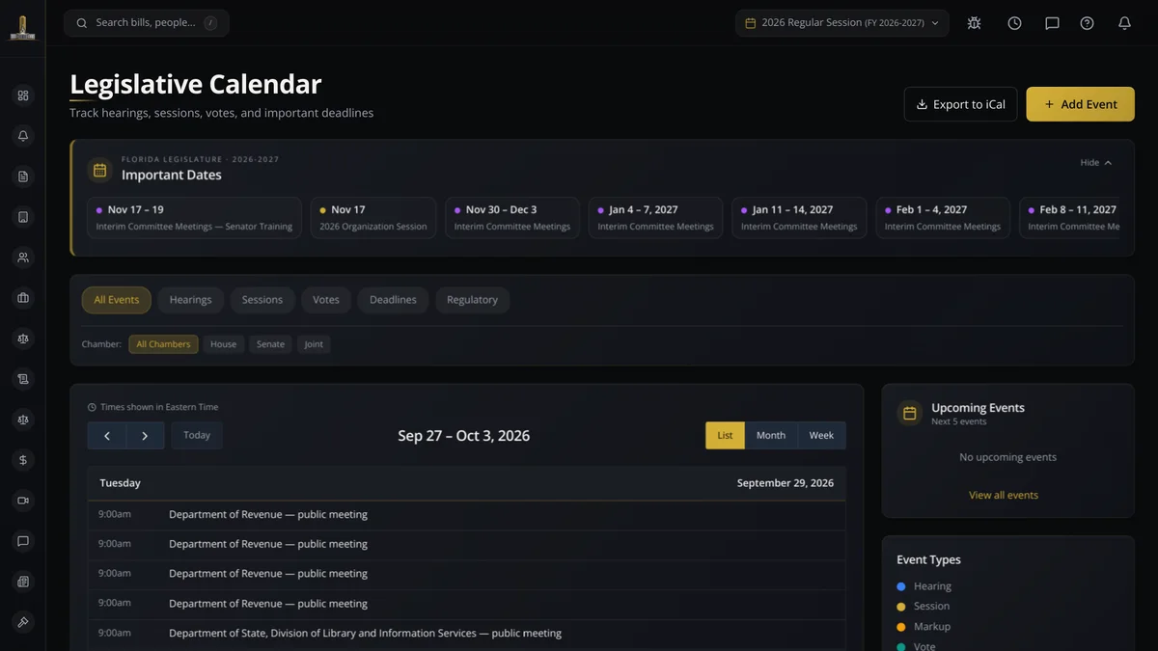Image resolution: width=1158 pixels, height=651 pixels.
Task: Follow the View all events link
Action: 1004,495
